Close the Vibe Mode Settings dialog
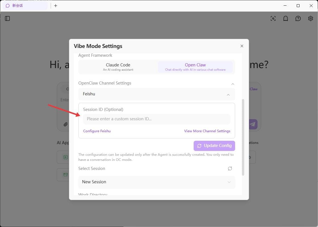The width and height of the screenshot is (318, 227). point(242,46)
